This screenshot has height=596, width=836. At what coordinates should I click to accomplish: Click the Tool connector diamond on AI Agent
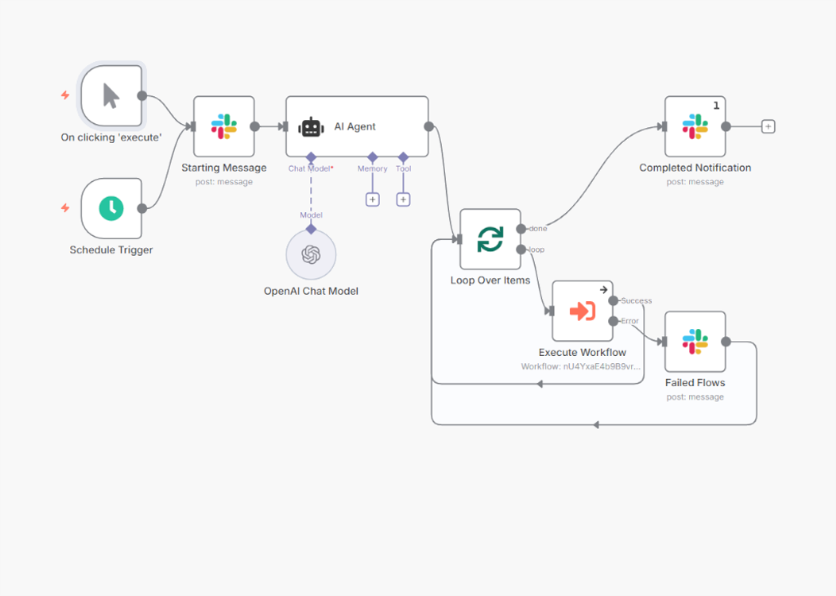(x=404, y=157)
